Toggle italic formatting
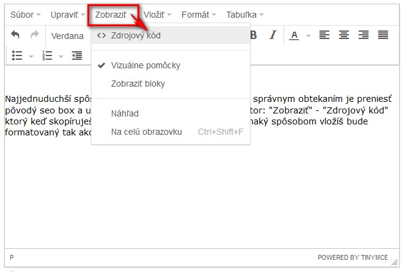 click(273, 35)
